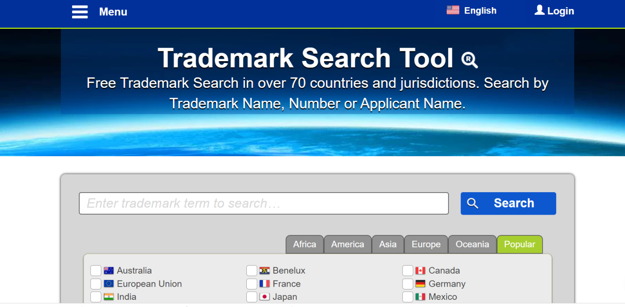Focus the trademark term search field
625x307 pixels.
pos(263,203)
